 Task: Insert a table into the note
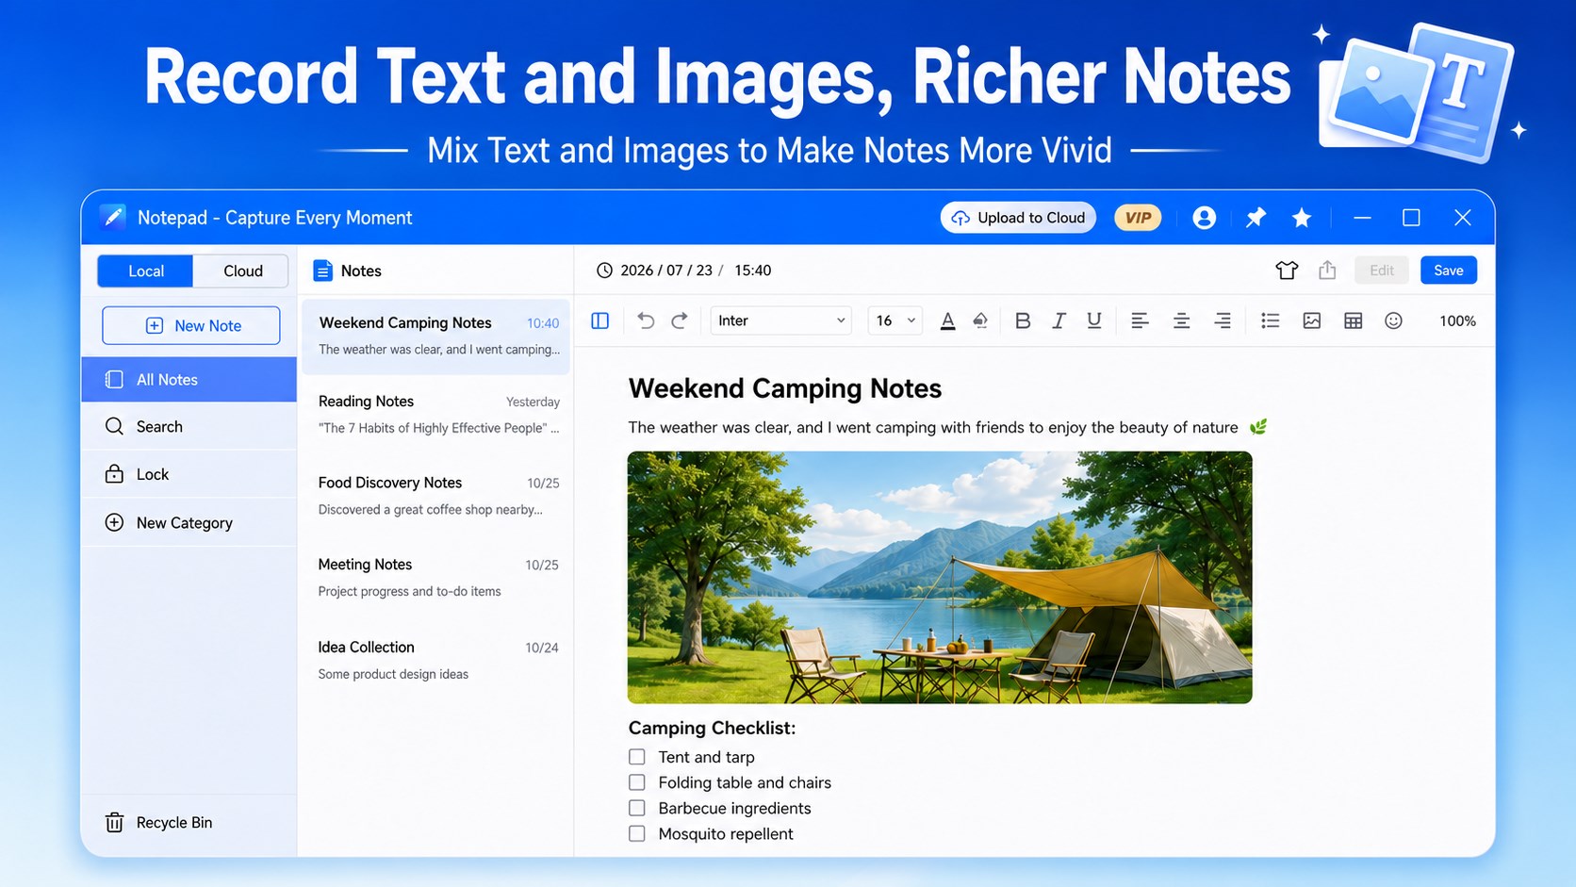click(x=1353, y=320)
